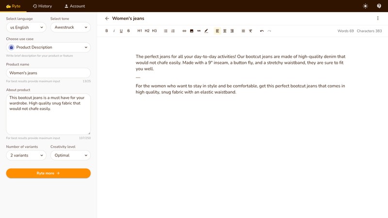Insert a bulleted list
The height and width of the screenshot is (218, 388).
pyautogui.click(x=166, y=31)
